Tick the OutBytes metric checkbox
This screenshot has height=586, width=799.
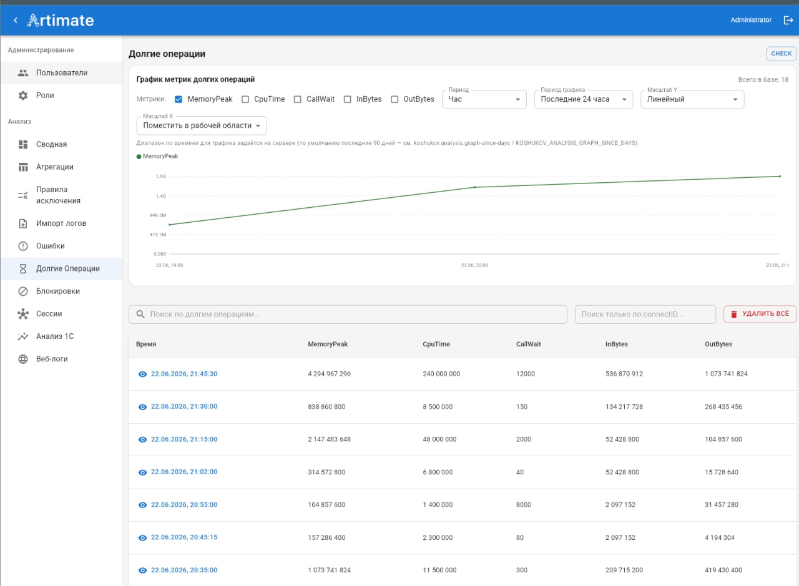395,99
